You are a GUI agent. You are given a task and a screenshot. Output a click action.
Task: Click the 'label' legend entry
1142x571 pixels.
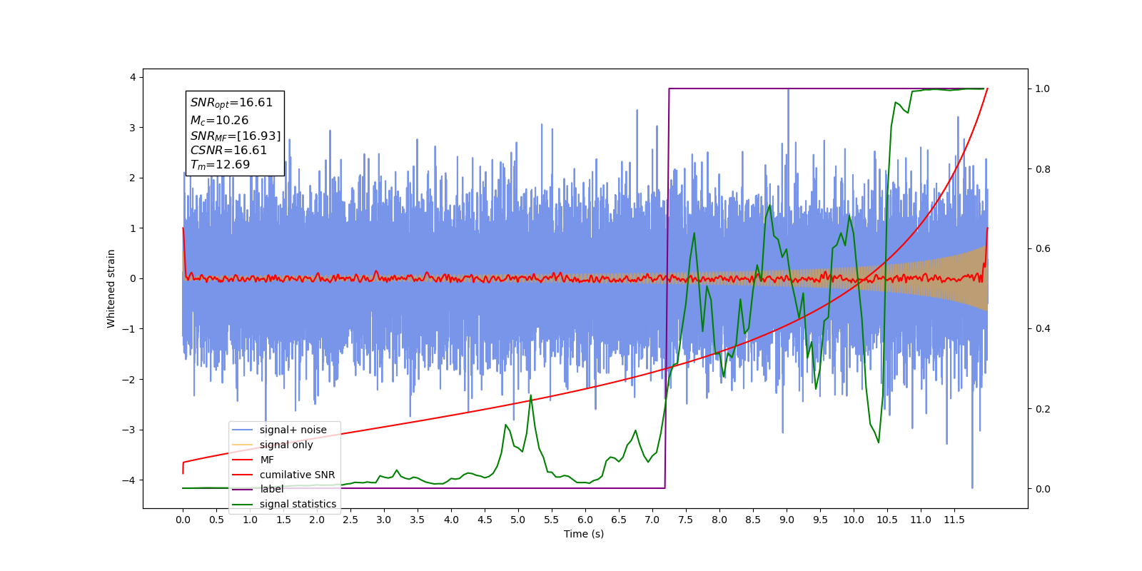[x=258, y=489]
